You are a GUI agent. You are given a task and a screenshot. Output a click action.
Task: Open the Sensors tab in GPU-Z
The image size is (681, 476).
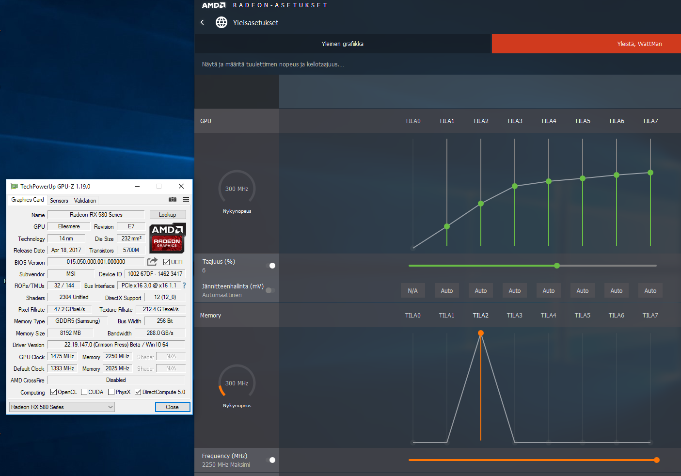[59, 201]
